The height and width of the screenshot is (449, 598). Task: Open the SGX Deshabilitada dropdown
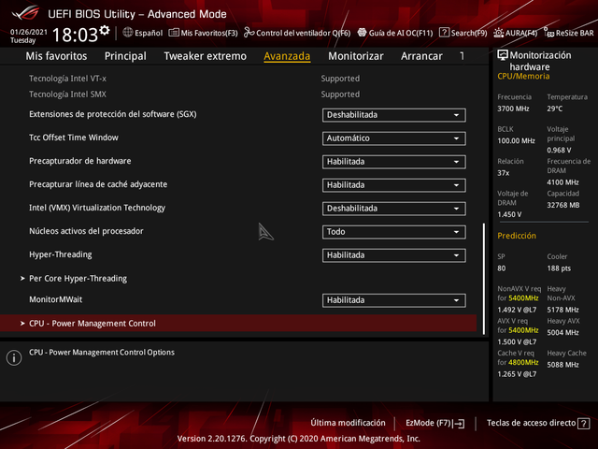click(394, 115)
